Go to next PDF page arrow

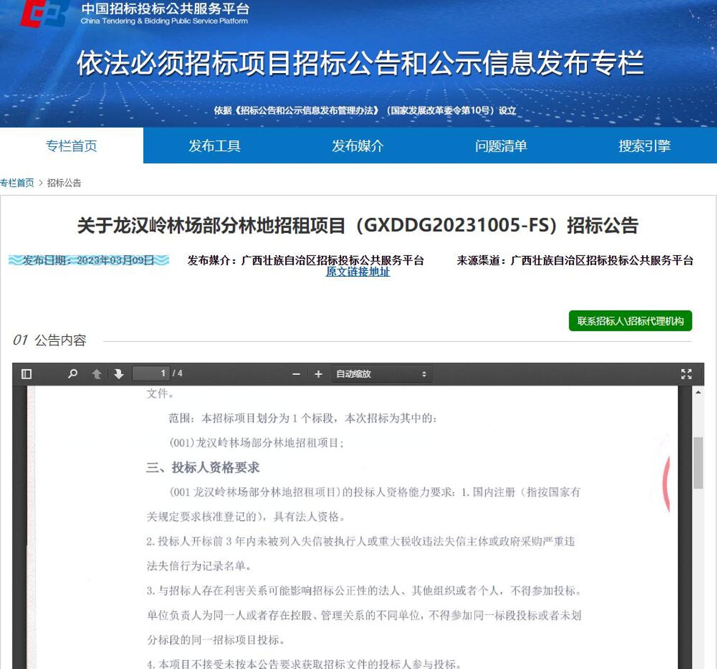(x=119, y=374)
